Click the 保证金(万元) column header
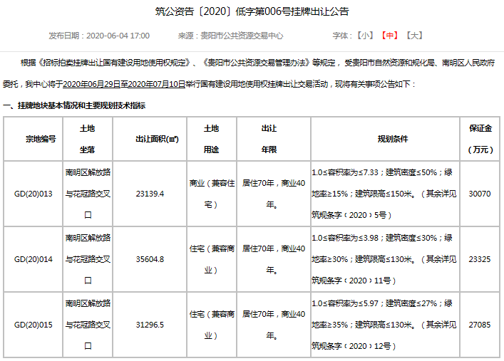 click(x=480, y=139)
